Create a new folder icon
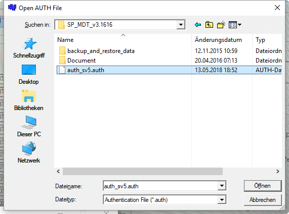 point(221,25)
